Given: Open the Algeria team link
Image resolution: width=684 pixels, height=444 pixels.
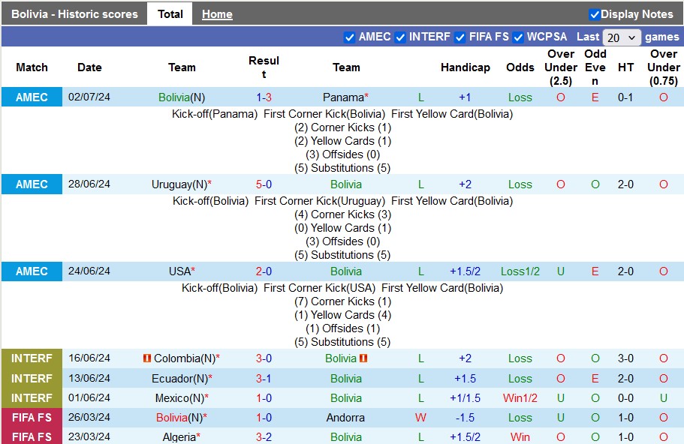Looking at the screenshot, I should 180,437.
